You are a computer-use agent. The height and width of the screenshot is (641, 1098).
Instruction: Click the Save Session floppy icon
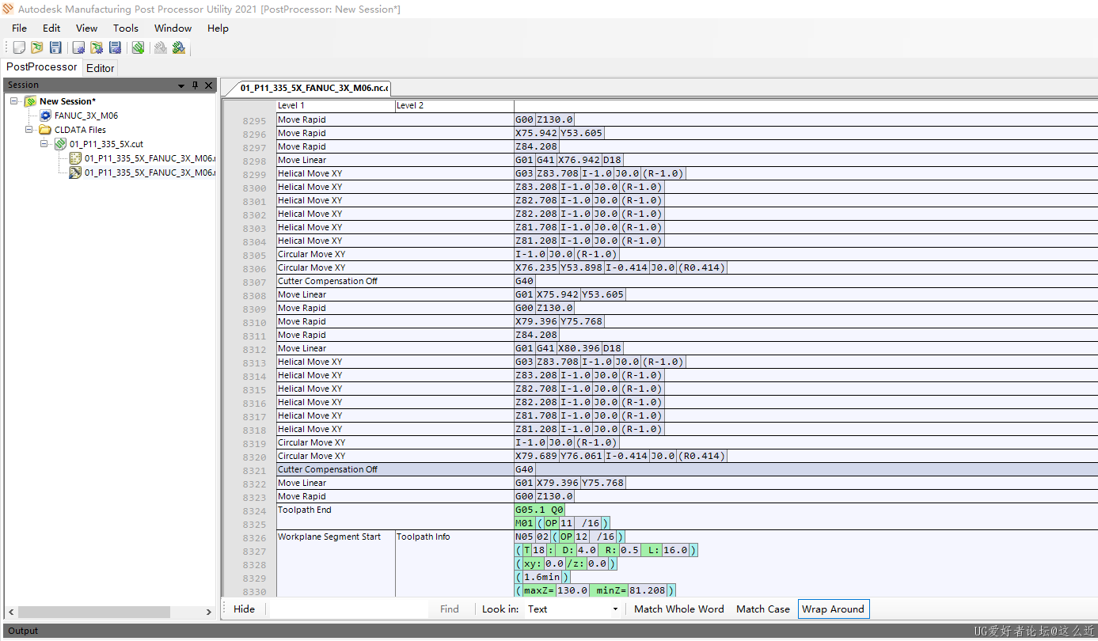pos(55,48)
